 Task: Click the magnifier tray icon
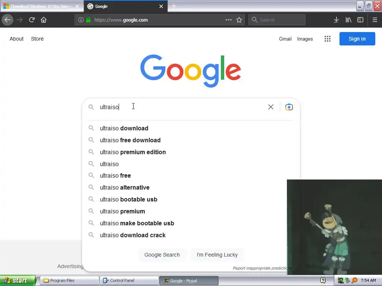[x=354, y=280]
